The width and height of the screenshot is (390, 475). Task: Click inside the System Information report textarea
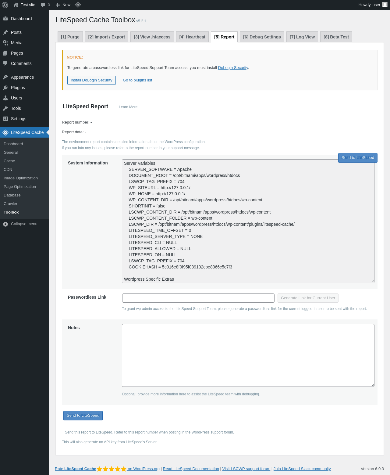click(248, 221)
